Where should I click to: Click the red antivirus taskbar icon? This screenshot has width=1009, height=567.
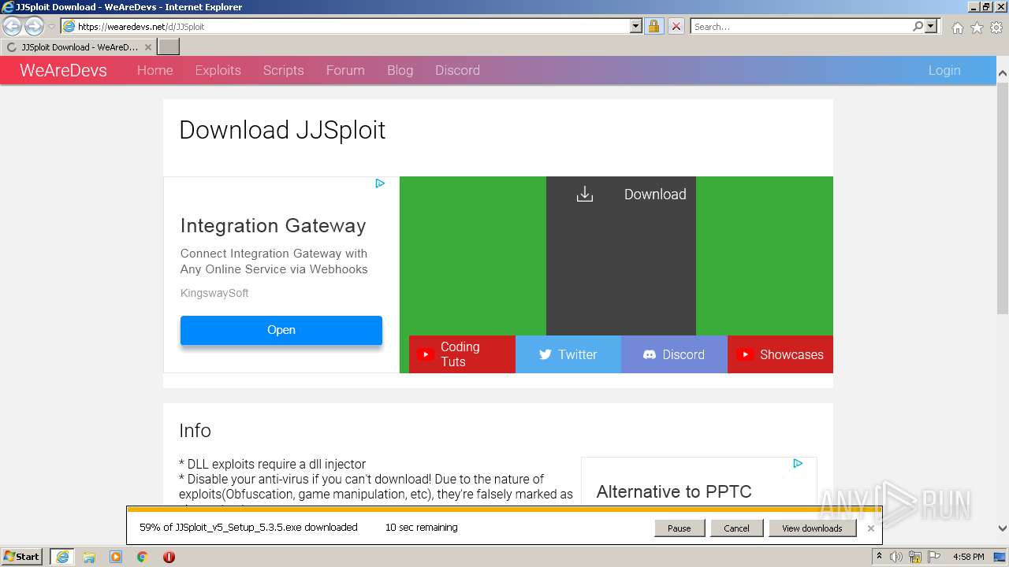pos(169,557)
